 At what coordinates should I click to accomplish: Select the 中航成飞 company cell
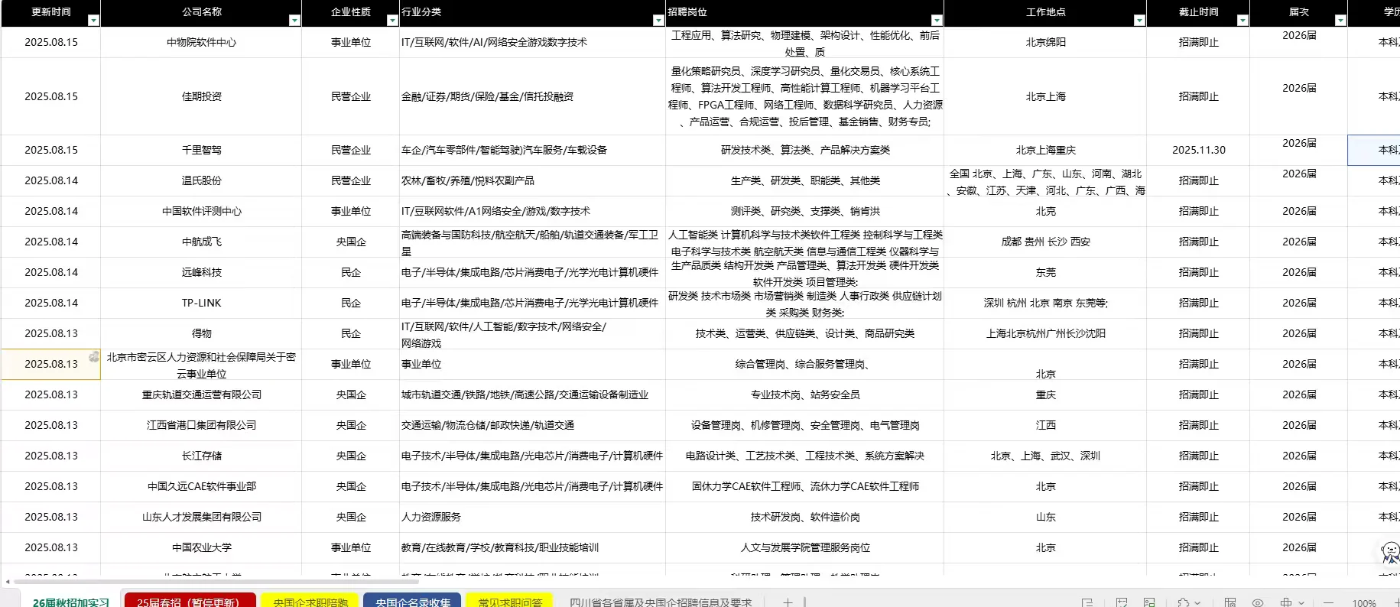[x=202, y=242]
